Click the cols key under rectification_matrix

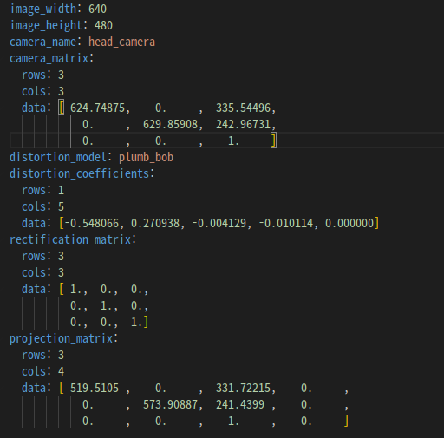pyautogui.click(x=34, y=272)
